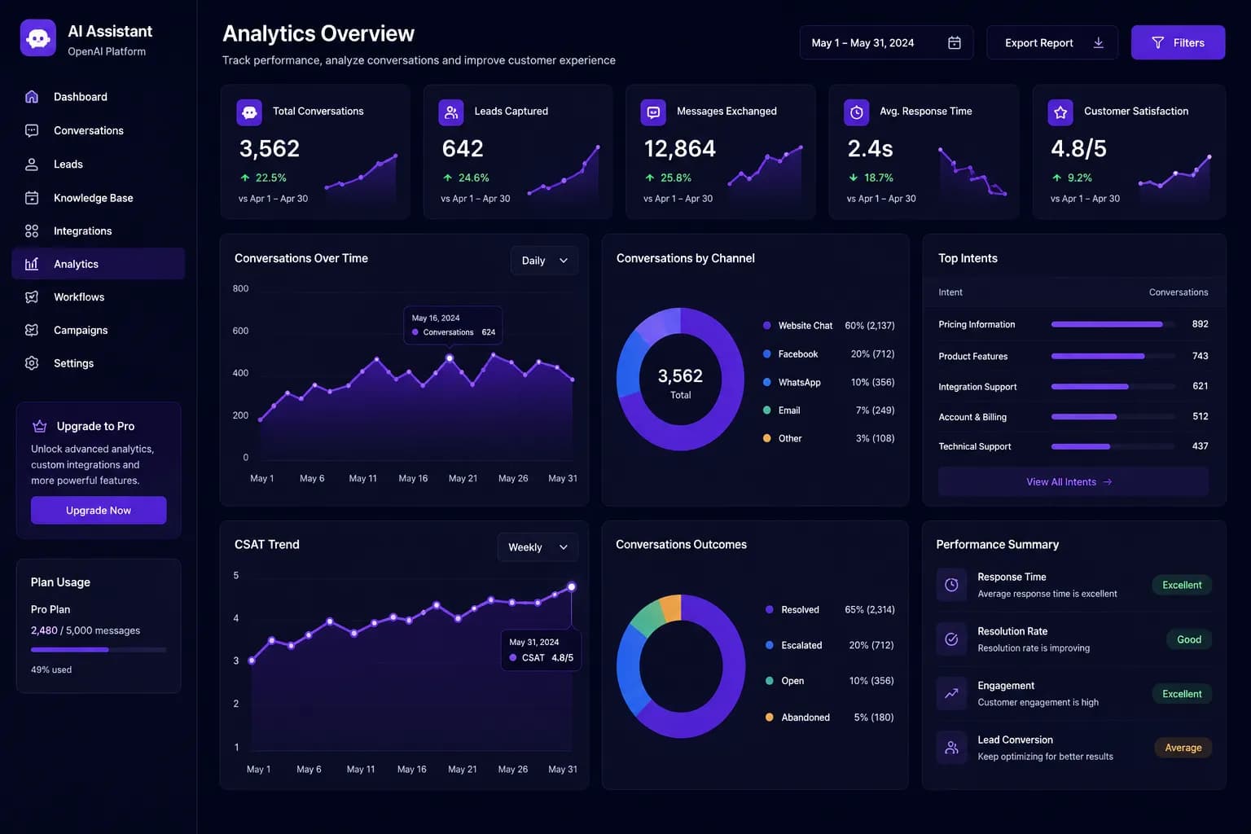Go to the Campaigns page
The height and width of the screenshot is (834, 1251).
98,330
